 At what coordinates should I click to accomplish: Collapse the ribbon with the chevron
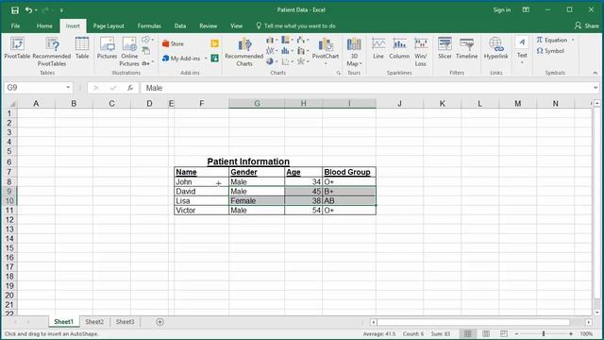coord(596,73)
